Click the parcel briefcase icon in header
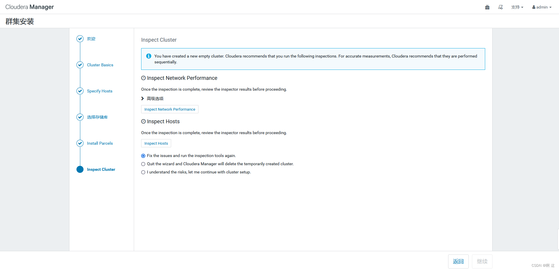The width and height of the screenshot is (559, 270). tap(487, 7)
